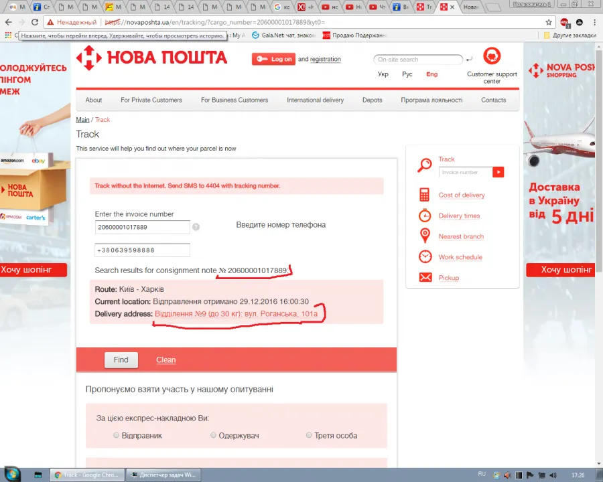The width and height of the screenshot is (603, 482).
Task: Click the Pickup envelope icon
Action: [425, 277]
